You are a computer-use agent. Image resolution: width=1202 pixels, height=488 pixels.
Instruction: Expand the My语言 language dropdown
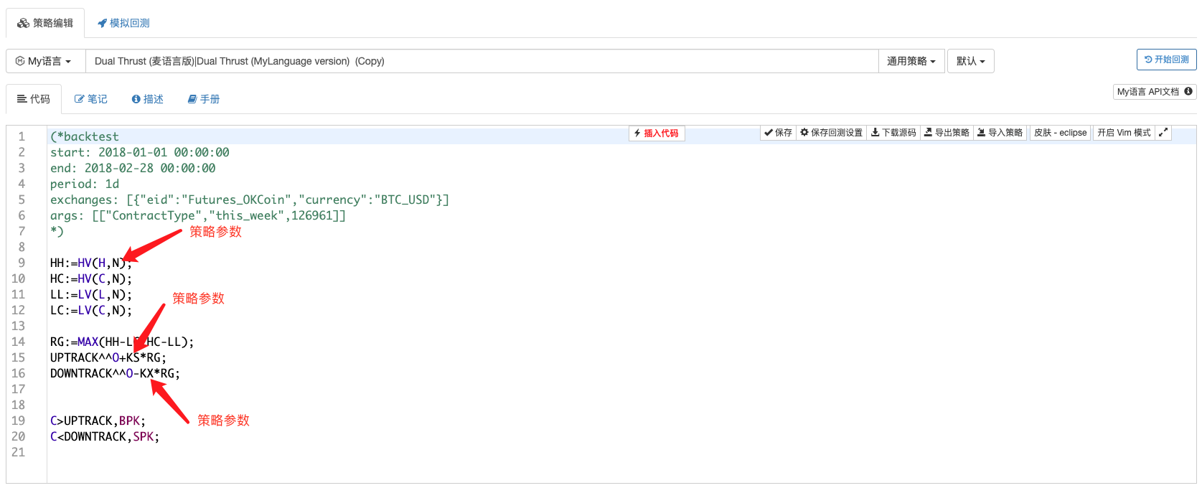tap(45, 61)
